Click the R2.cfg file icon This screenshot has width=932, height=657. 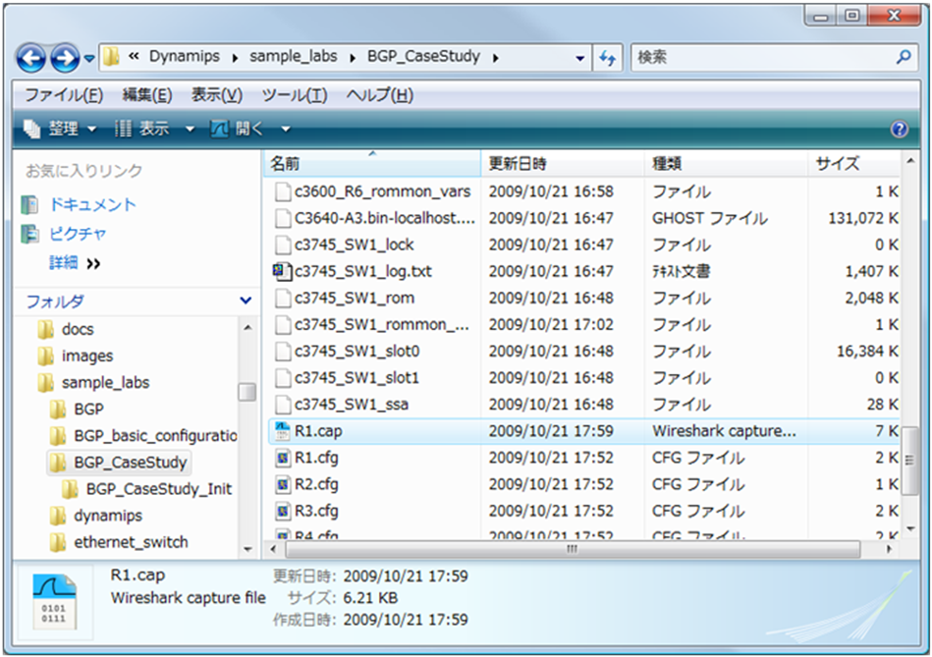click(x=281, y=484)
